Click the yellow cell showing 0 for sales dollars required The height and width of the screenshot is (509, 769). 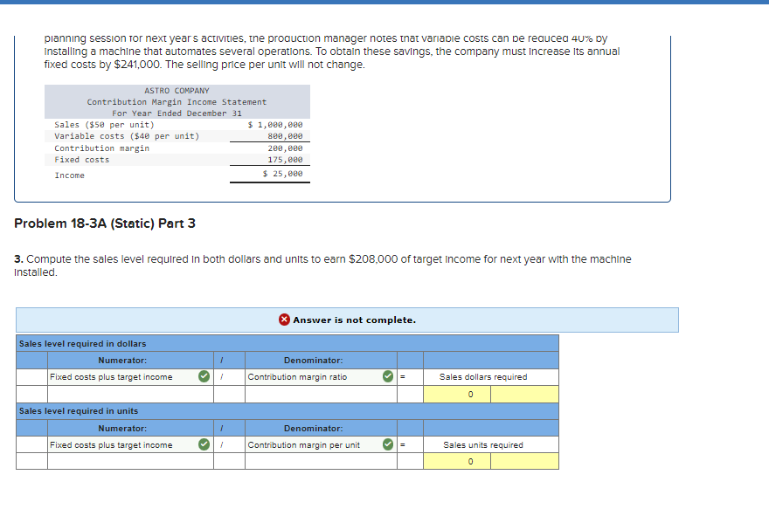pos(468,394)
